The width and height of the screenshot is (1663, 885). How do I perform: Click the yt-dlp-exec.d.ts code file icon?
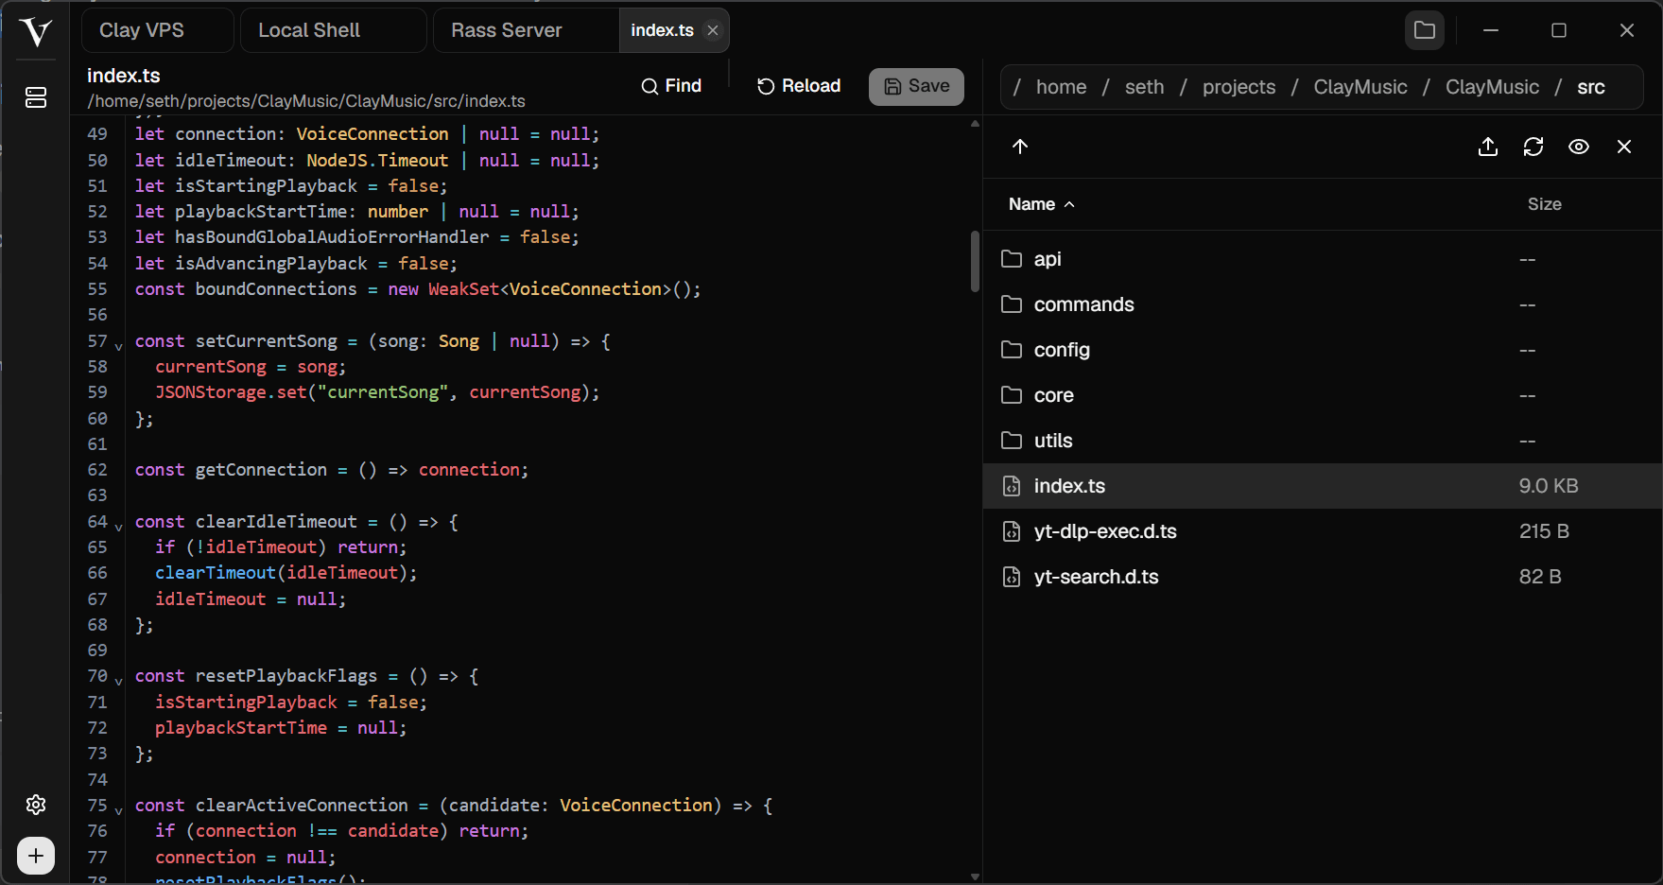1012,531
